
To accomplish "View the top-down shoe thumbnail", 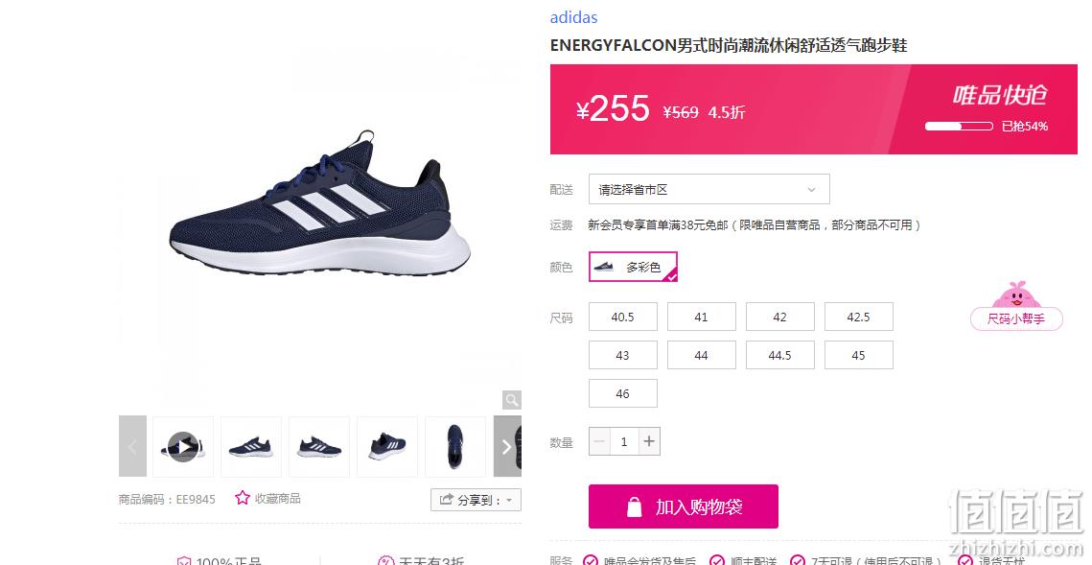I will coord(455,447).
